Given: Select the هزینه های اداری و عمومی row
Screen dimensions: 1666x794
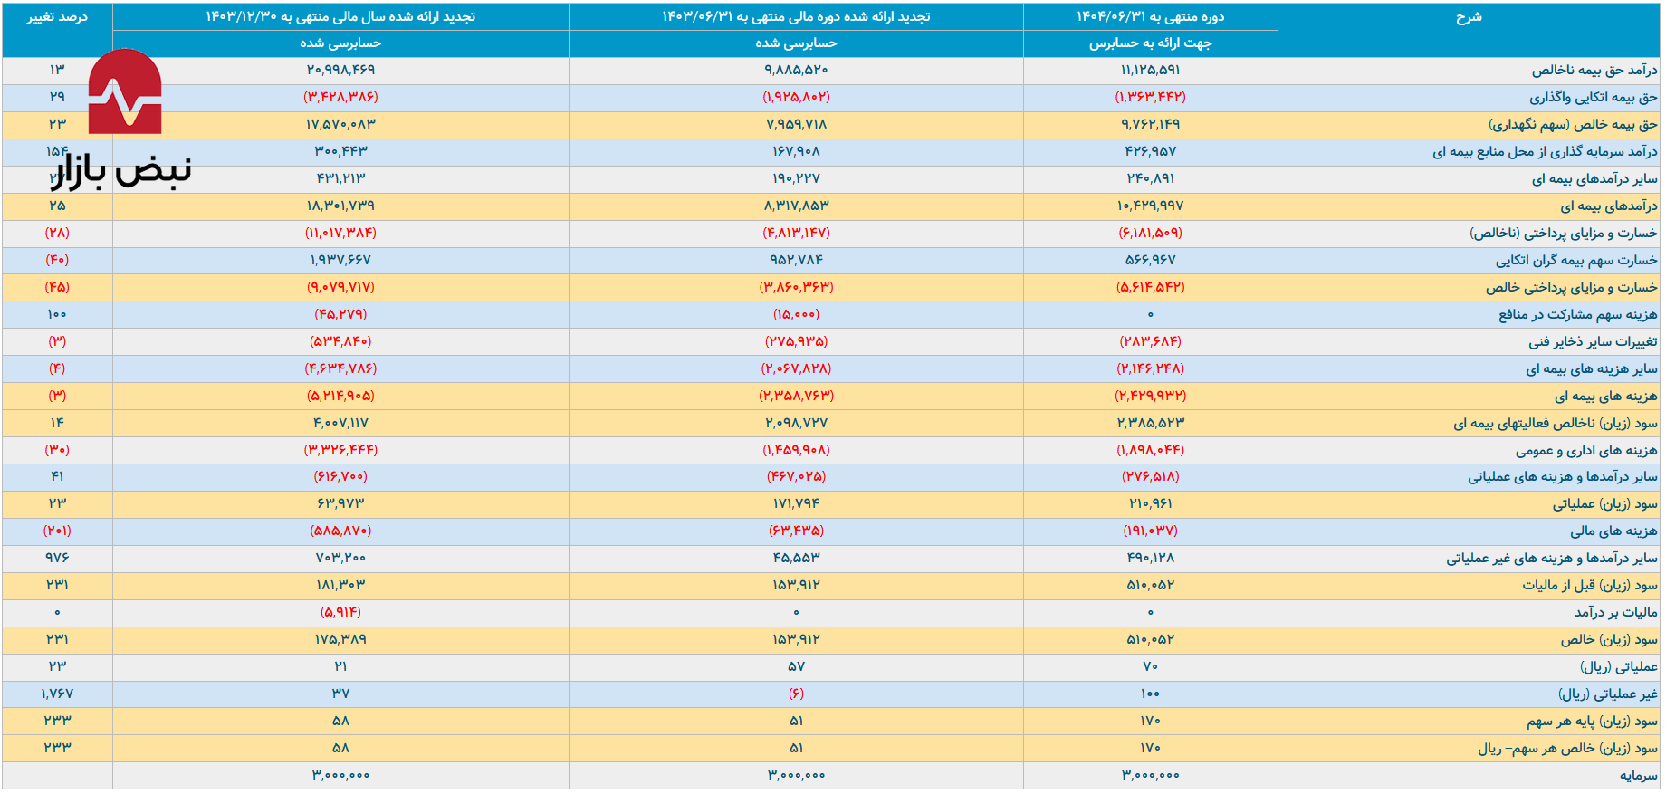Looking at the screenshot, I should click(x=1586, y=450).
